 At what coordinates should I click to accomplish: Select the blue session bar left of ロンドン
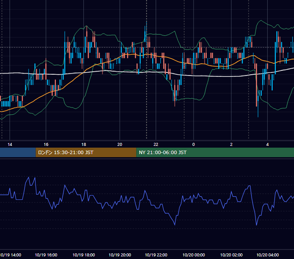[x=18, y=152]
